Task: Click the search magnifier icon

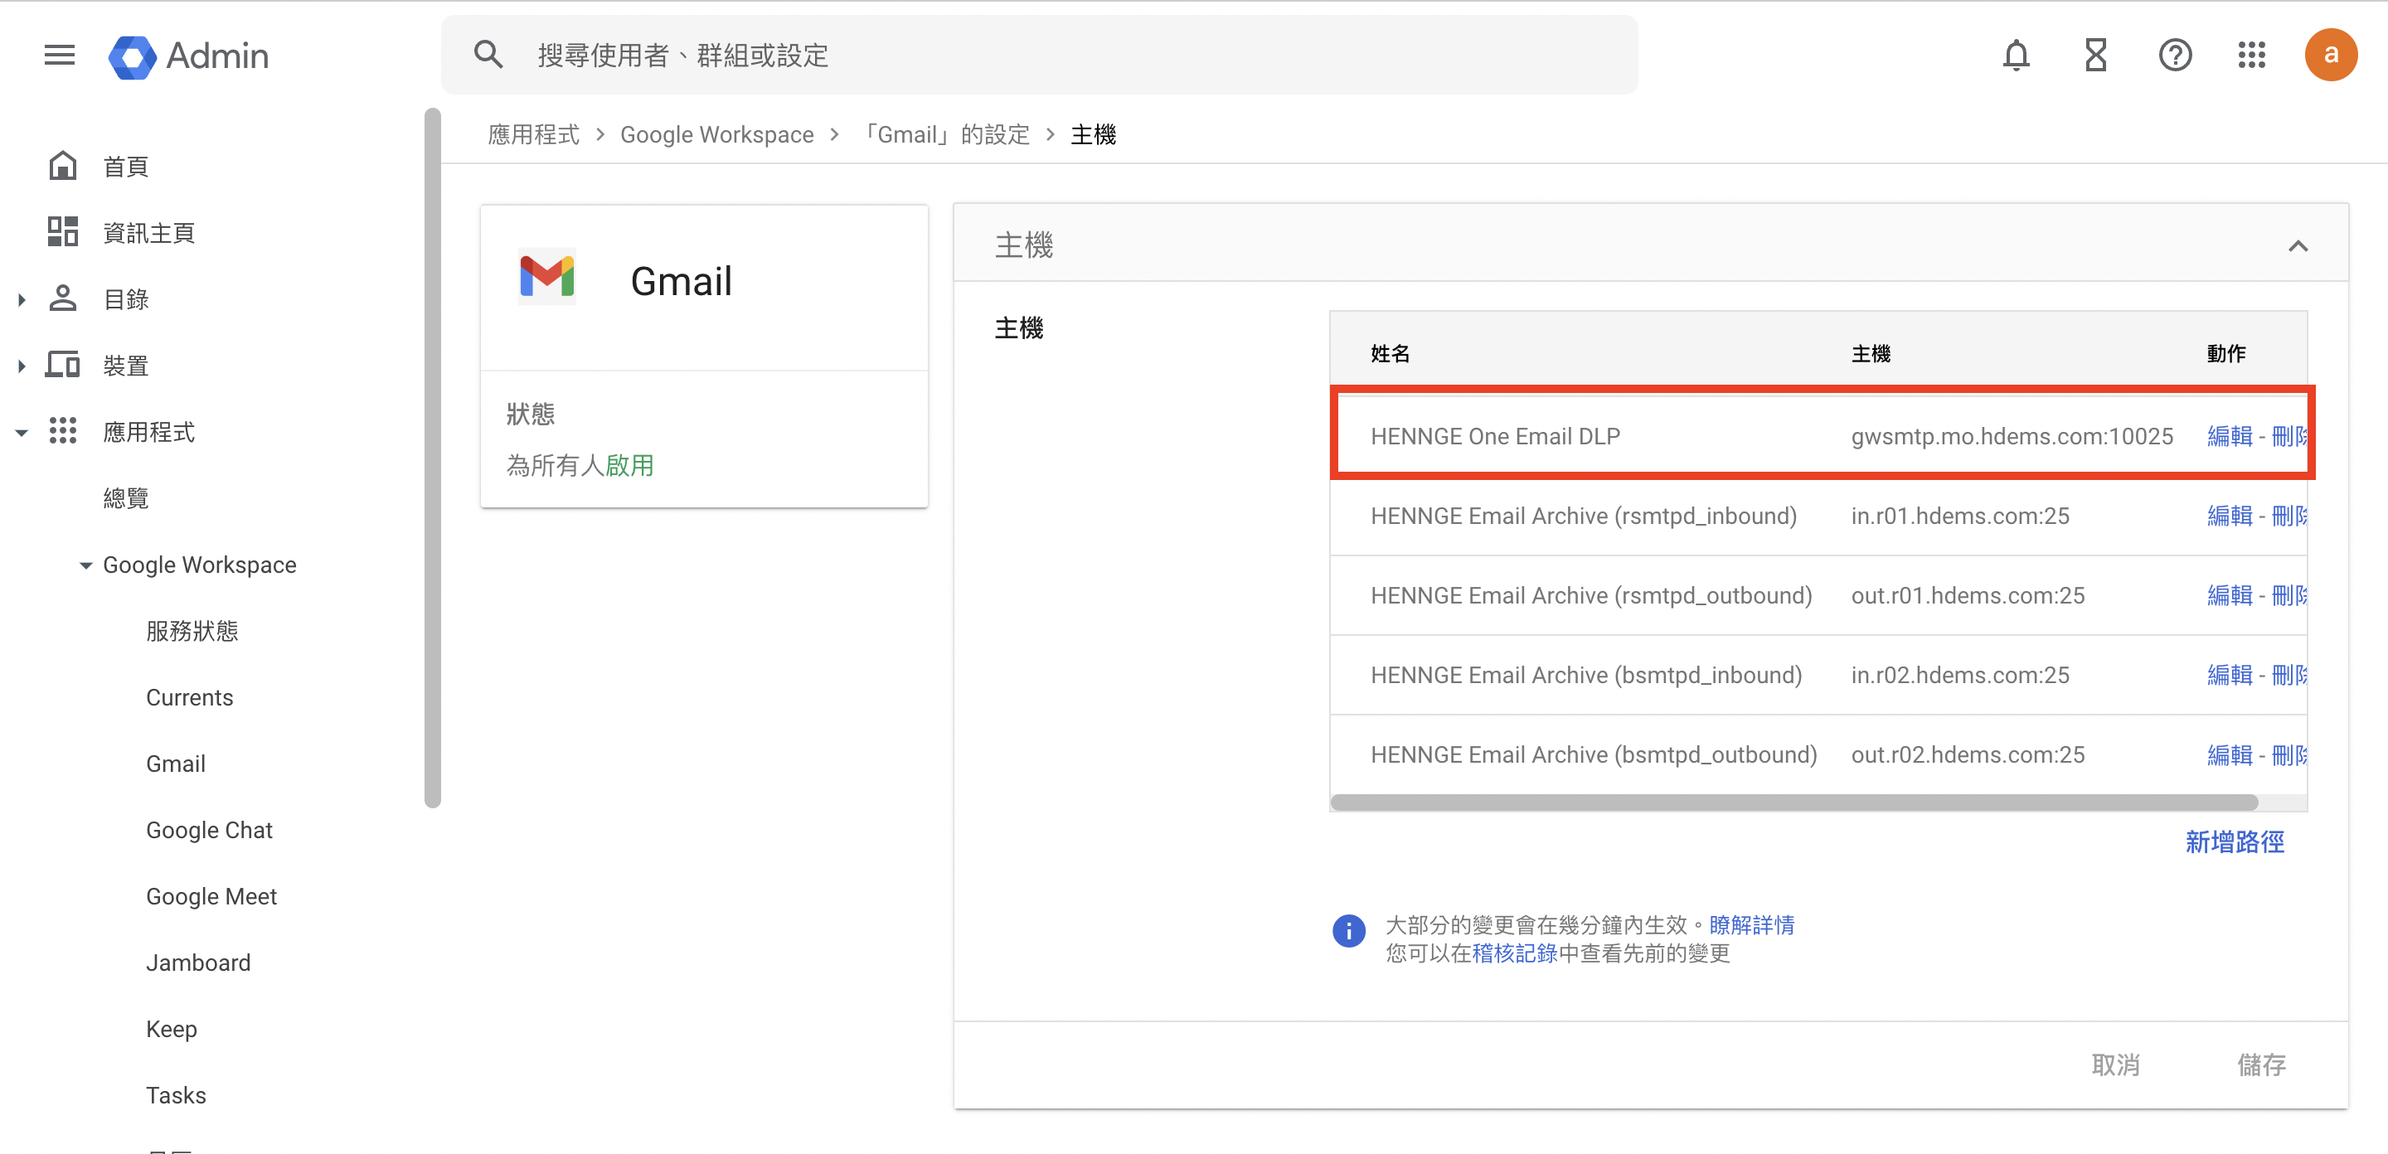Action: click(x=488, y=55)
